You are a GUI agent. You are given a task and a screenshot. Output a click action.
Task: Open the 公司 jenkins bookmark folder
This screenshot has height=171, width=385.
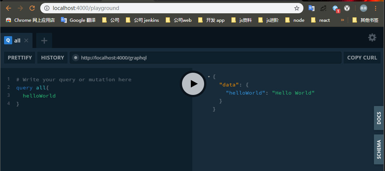[142, 20]
